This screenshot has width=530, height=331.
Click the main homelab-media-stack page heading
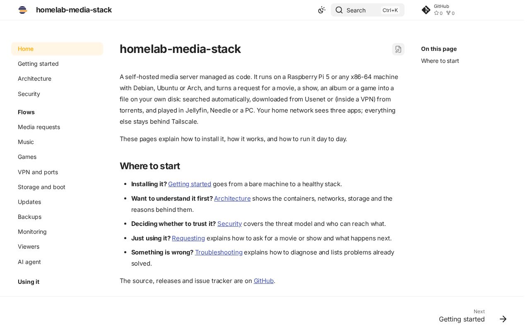click(x=180, y=49)
